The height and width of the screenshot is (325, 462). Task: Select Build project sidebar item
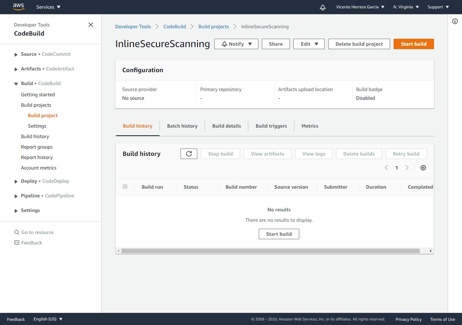(43, 115)
